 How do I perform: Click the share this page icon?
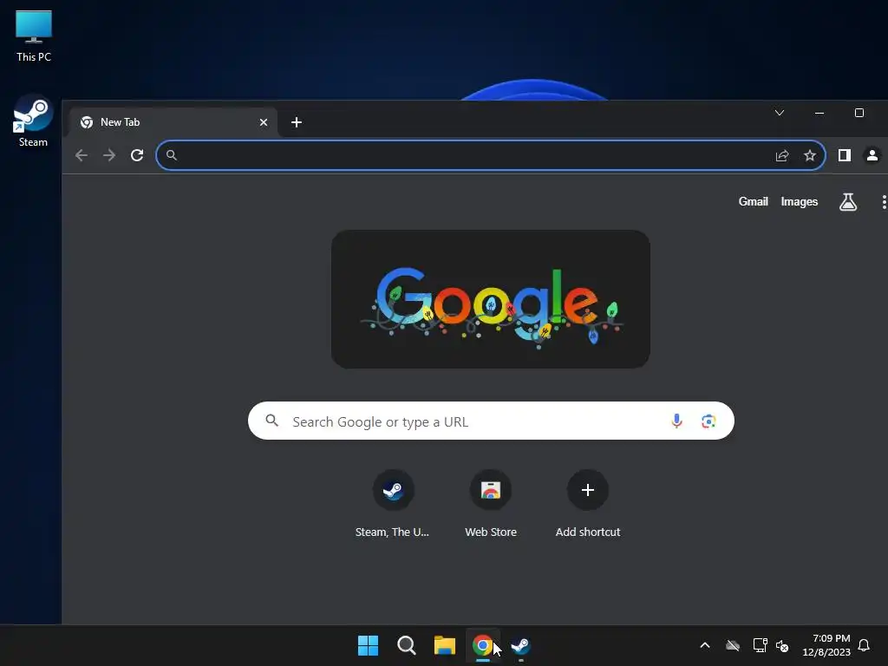tap(782, 155)
